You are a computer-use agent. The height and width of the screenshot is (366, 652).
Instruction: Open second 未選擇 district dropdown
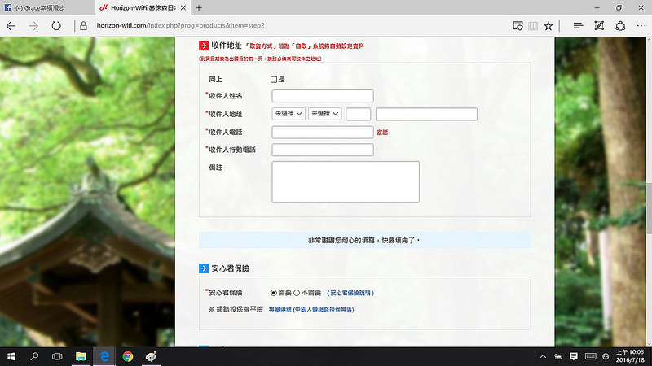324,113
